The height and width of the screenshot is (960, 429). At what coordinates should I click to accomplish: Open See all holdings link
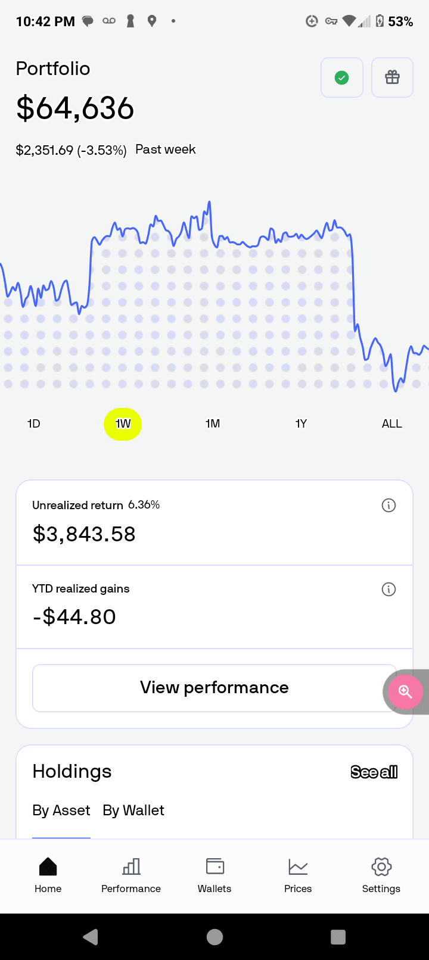point(374,772)
